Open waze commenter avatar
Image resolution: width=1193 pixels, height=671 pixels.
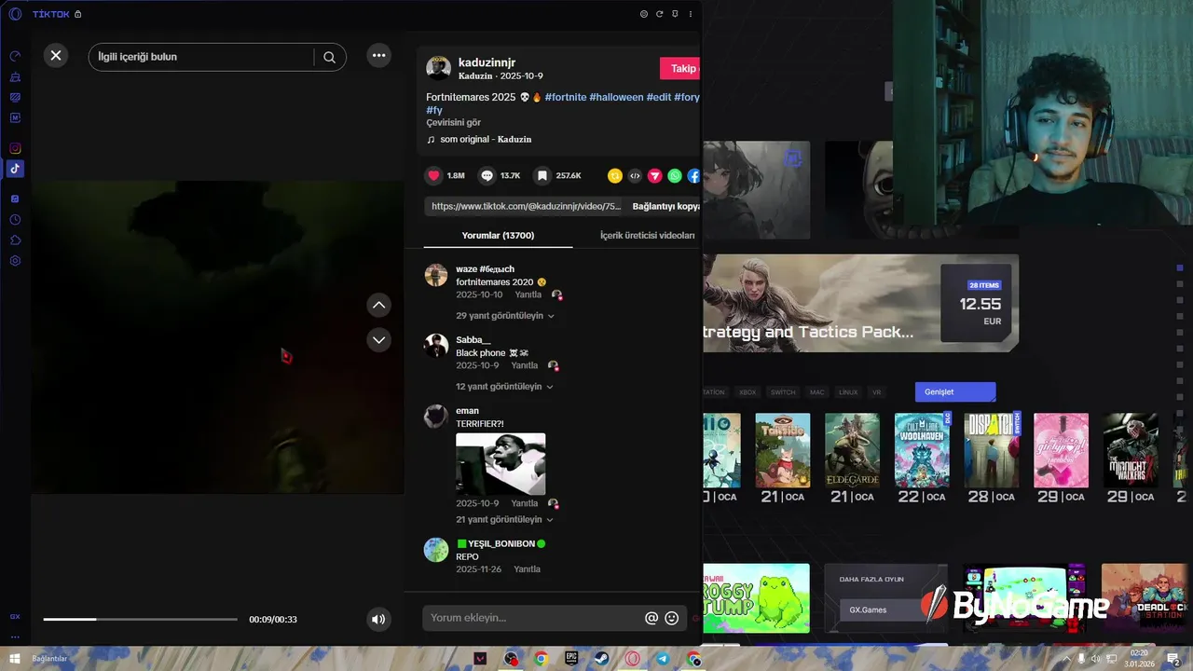(x=436, y=275)
